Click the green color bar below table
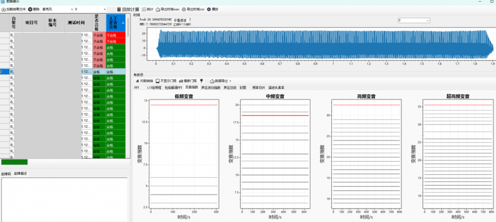 (x=15, y=162)
